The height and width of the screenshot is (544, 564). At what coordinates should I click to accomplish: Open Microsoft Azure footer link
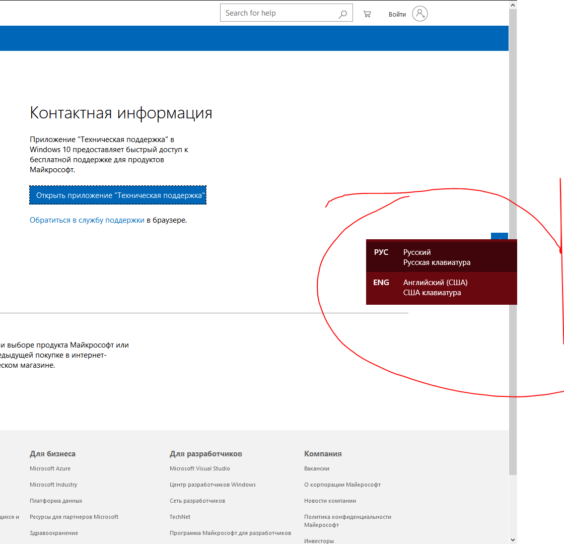pyautogui.click(x=50, y=468)
